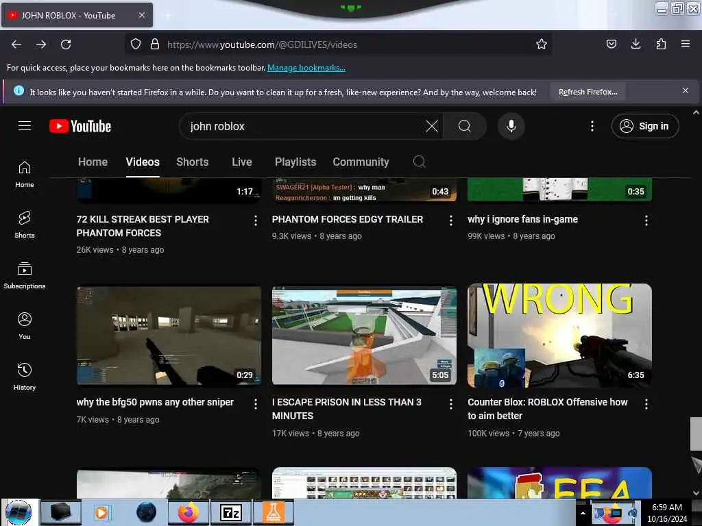The image size is (702, 526).
Task: Open the Windows Start orb
Action: point(19,512)
